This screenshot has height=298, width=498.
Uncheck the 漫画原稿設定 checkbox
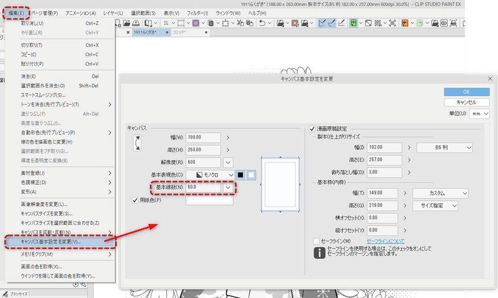click(x=312, y=129)
